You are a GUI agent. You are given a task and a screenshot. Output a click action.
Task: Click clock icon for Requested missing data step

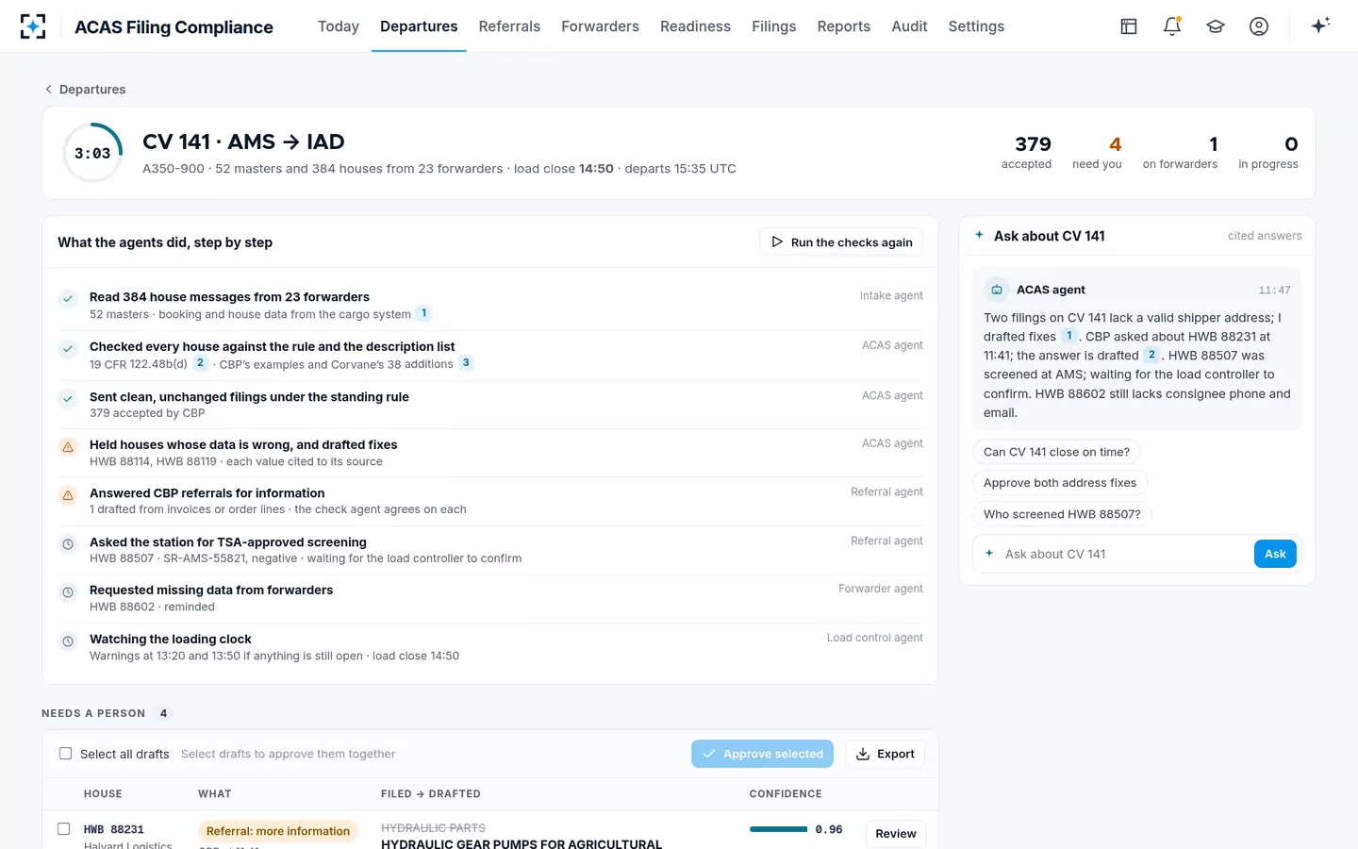tap(68, 592)
